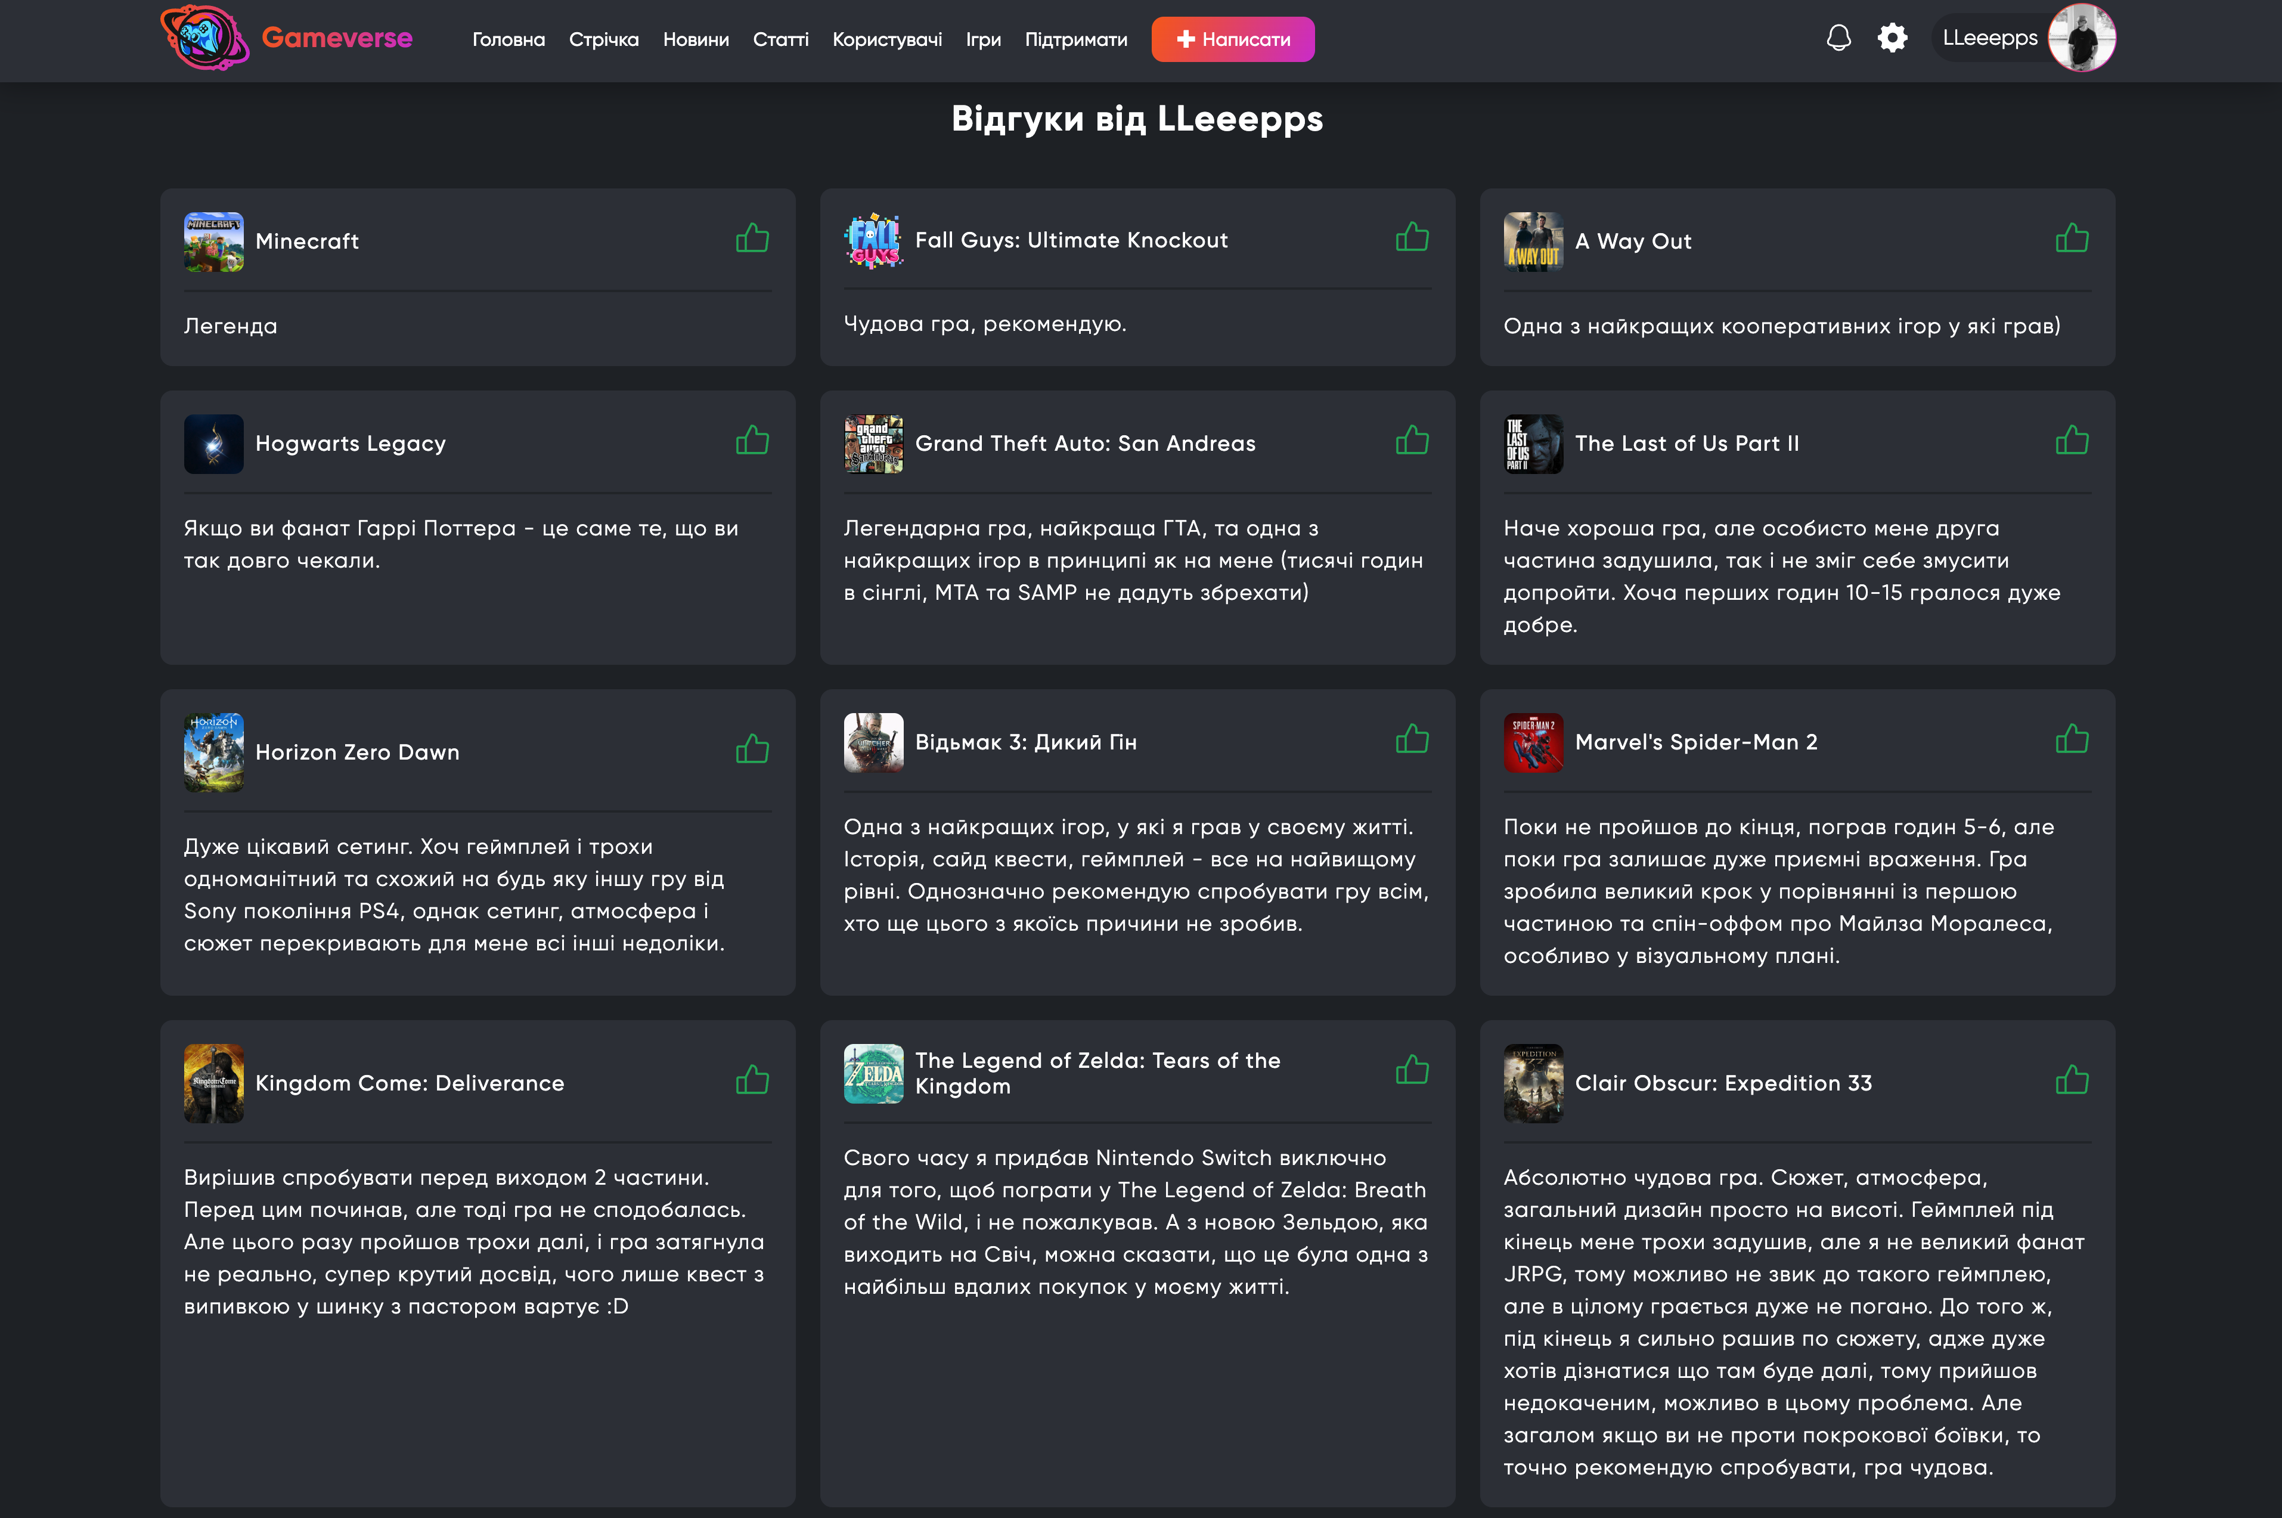Open the notifications bell
The image size is (2282, 1518).
click(1838, 38)
